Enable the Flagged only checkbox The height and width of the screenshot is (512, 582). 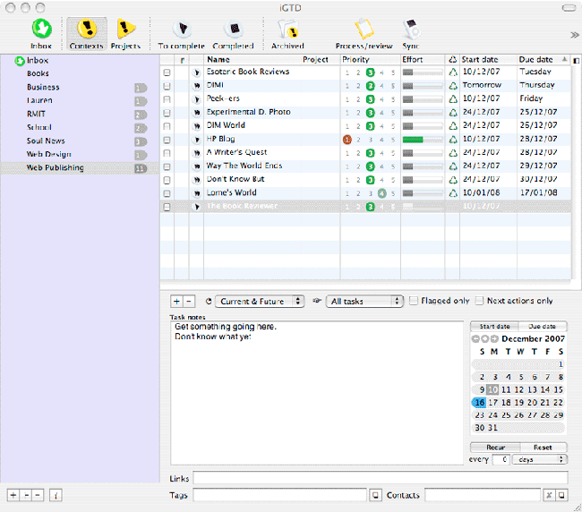point(414,302)
